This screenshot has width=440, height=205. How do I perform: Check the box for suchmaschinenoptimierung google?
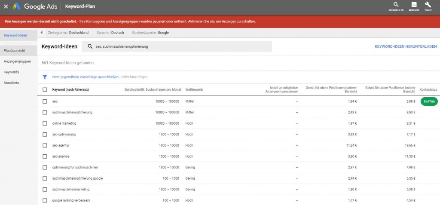point(45,178)
